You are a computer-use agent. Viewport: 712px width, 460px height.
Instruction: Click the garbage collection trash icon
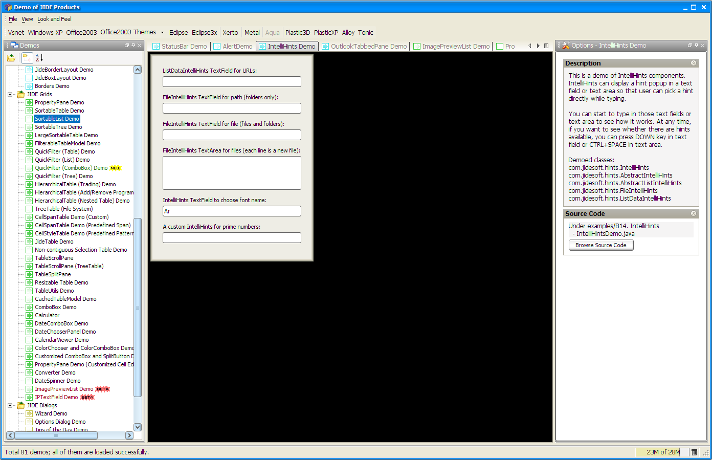coord(694,452)
